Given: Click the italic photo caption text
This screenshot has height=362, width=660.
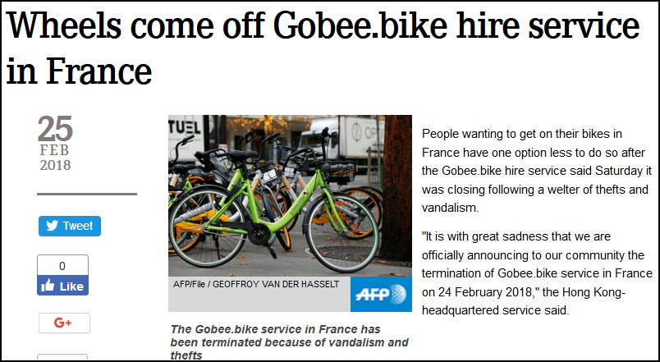Looking at the screenshot, I should 288,341.
